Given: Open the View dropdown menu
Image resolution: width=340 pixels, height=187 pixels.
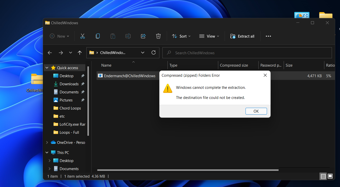Looking at the screenshot, I should pos(209,36).
